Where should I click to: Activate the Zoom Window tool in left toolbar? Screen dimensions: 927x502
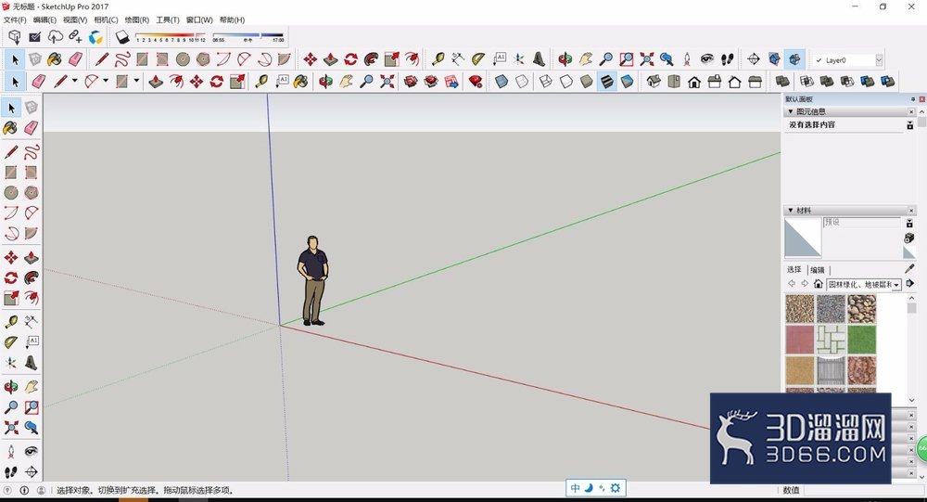click(32, 406)
